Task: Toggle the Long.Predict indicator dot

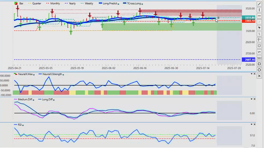Action: click(x=118, y=4)
